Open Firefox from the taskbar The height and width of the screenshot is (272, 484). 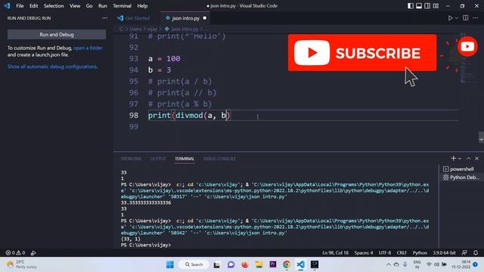click(245, 264)
